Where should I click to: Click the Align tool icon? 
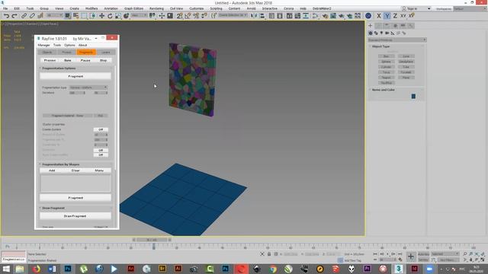(262, 16)
